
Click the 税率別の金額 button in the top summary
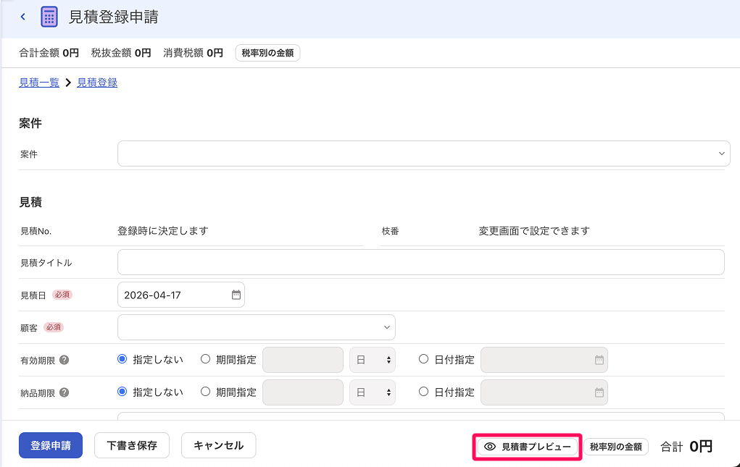[x=267, y=53]
